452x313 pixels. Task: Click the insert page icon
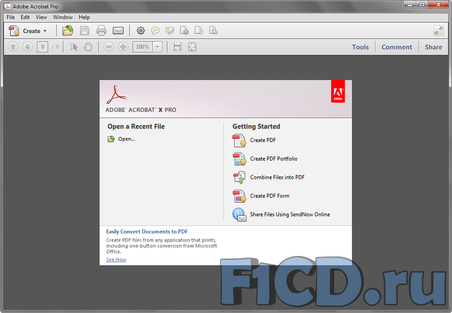[x=213, y=31]
